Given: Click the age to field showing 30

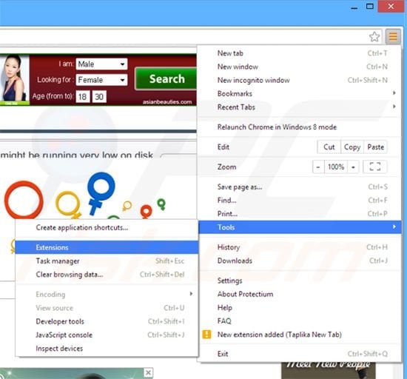Looking at the screenshot, I should (99, 96).
